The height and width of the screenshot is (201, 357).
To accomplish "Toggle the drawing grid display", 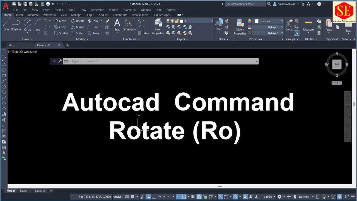I will pyautogui.click(x=127, y=197).
